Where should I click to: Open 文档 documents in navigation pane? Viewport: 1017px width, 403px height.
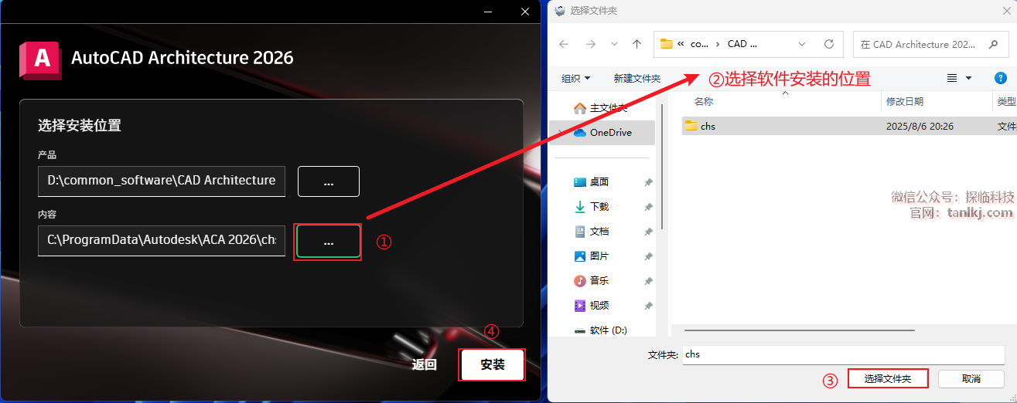click(592, 232)
